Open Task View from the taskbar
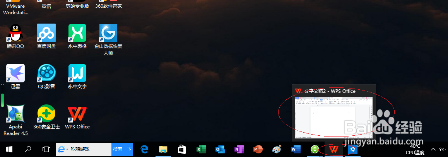 point(46,149)
